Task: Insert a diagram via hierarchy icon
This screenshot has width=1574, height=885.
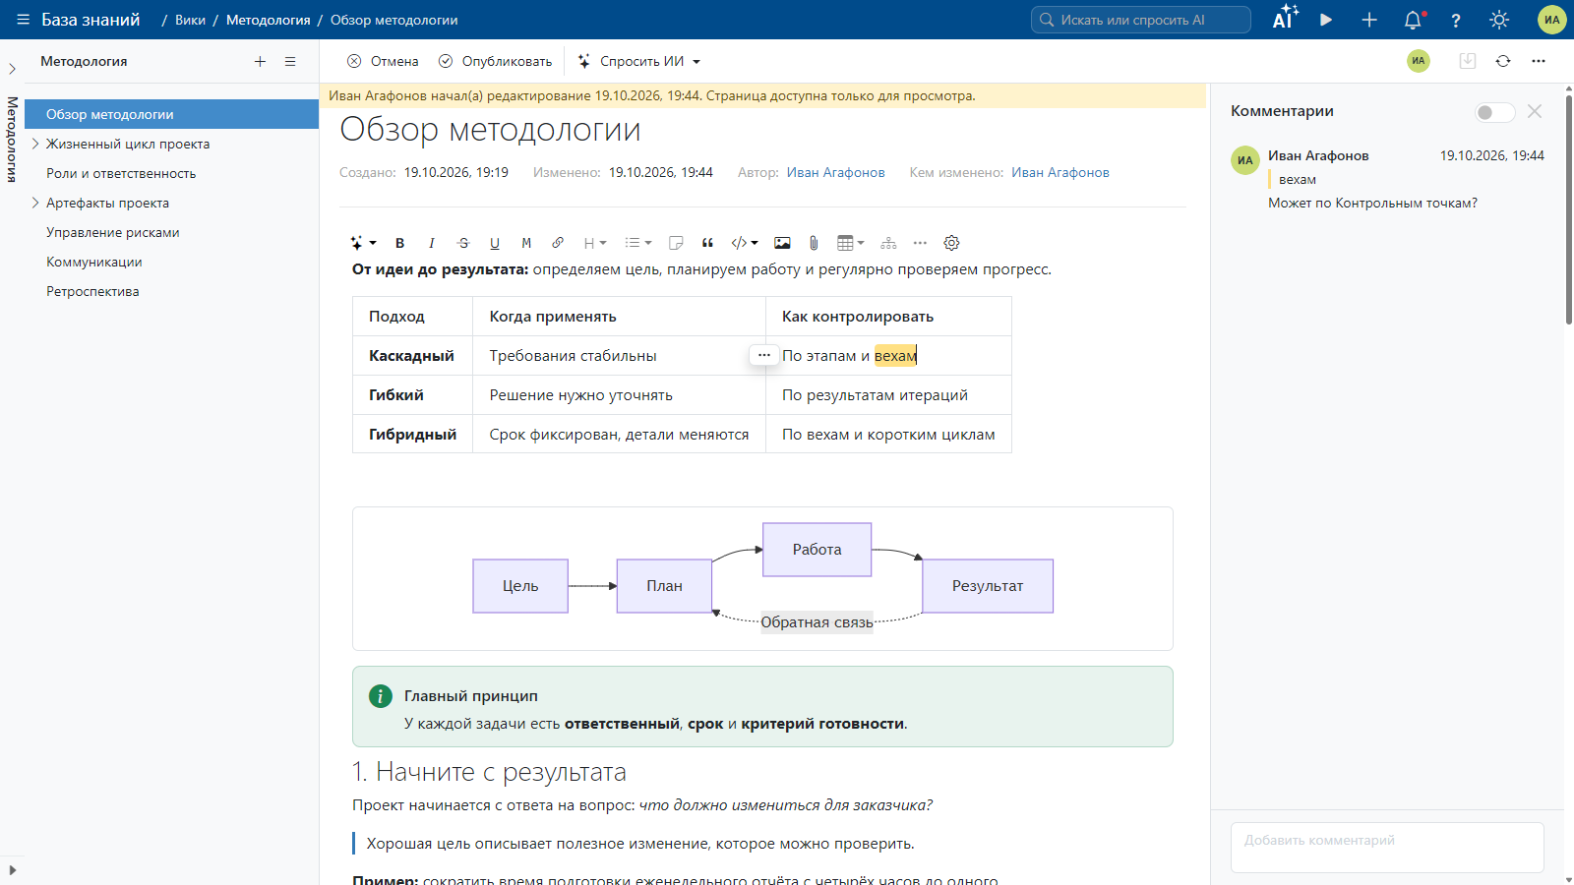Action: point(888,243)
